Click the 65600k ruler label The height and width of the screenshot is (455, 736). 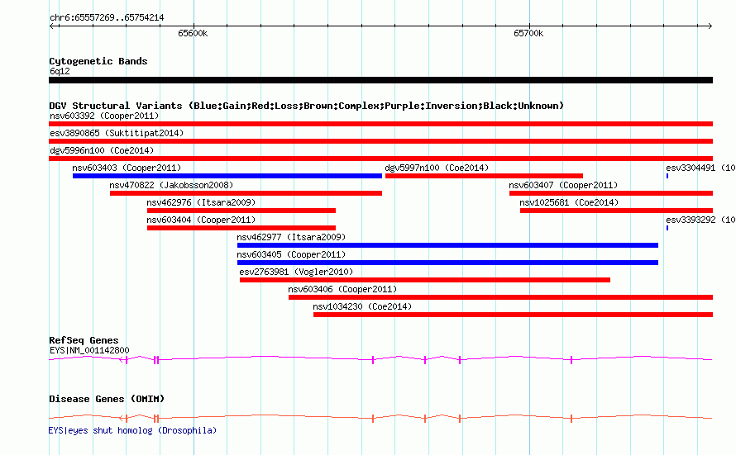(193, 33)
